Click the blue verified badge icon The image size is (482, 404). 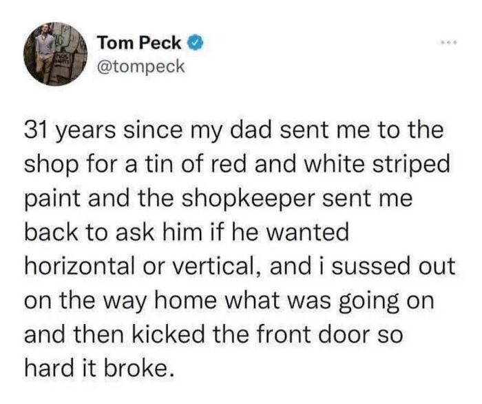click(195, 43)
